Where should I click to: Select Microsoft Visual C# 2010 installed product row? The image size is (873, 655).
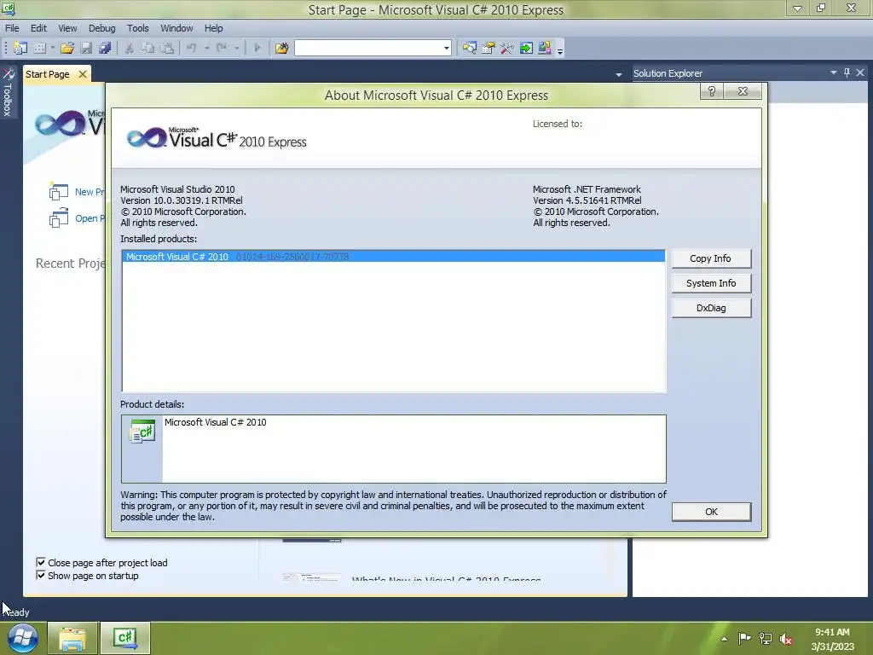(x=394, y=257)
